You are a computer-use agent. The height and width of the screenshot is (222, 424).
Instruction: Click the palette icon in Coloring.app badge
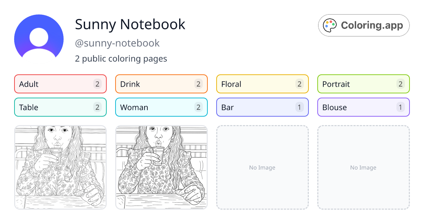coord(330,25)
